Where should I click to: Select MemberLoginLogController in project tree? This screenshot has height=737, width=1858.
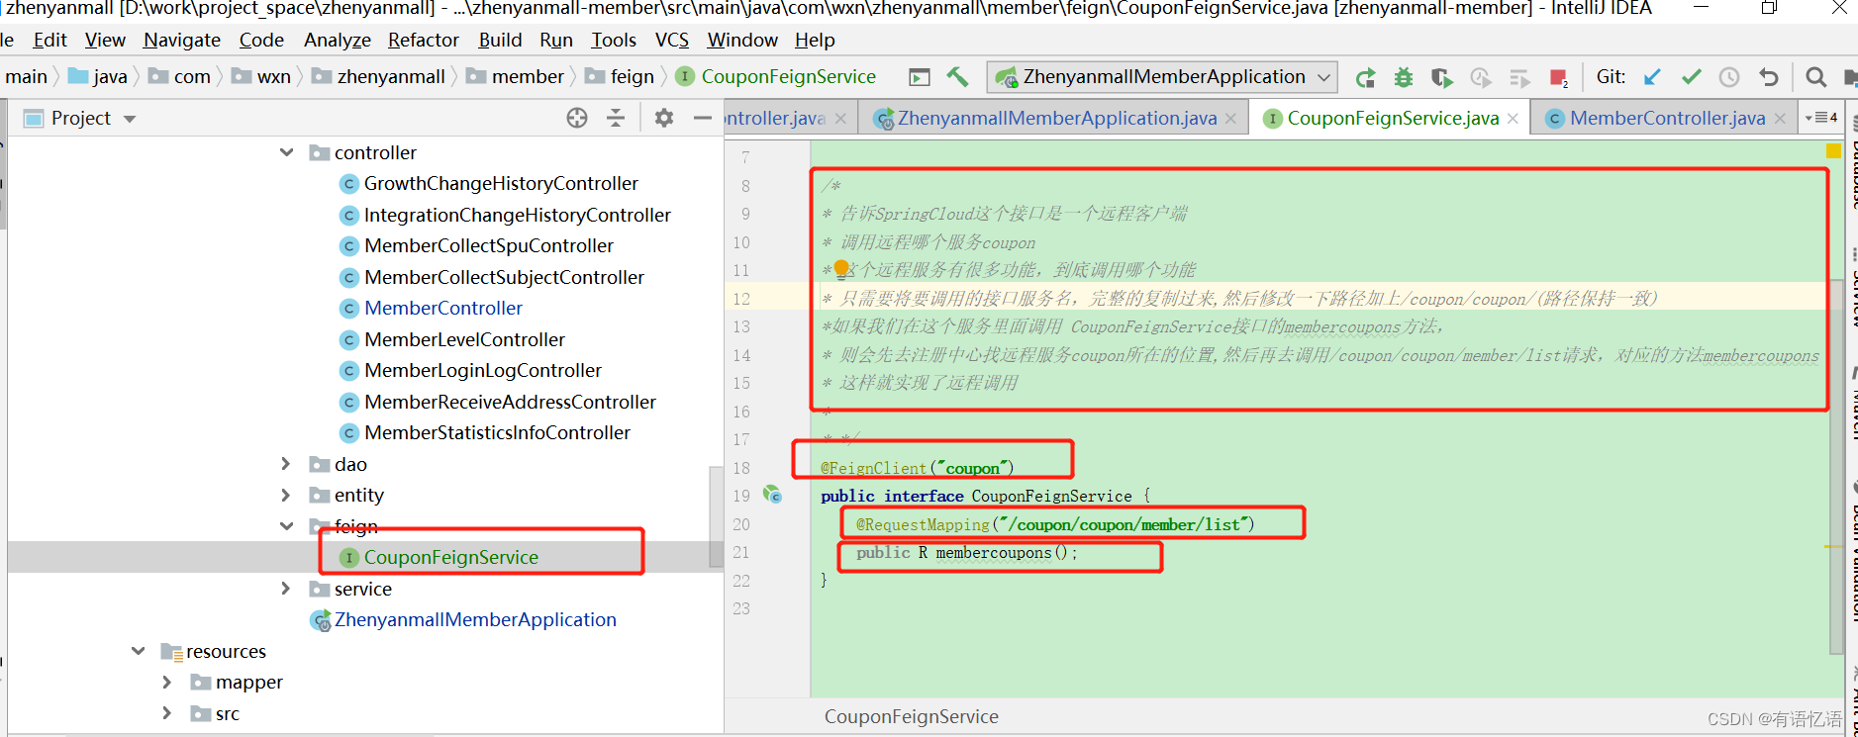click(x=483, y=371)
